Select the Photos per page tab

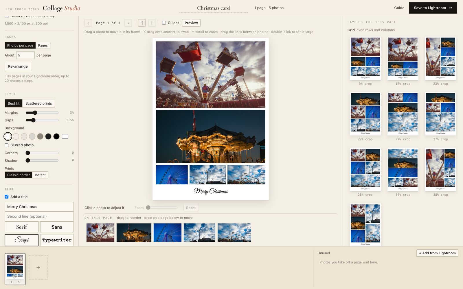click(x=20, y=45)
